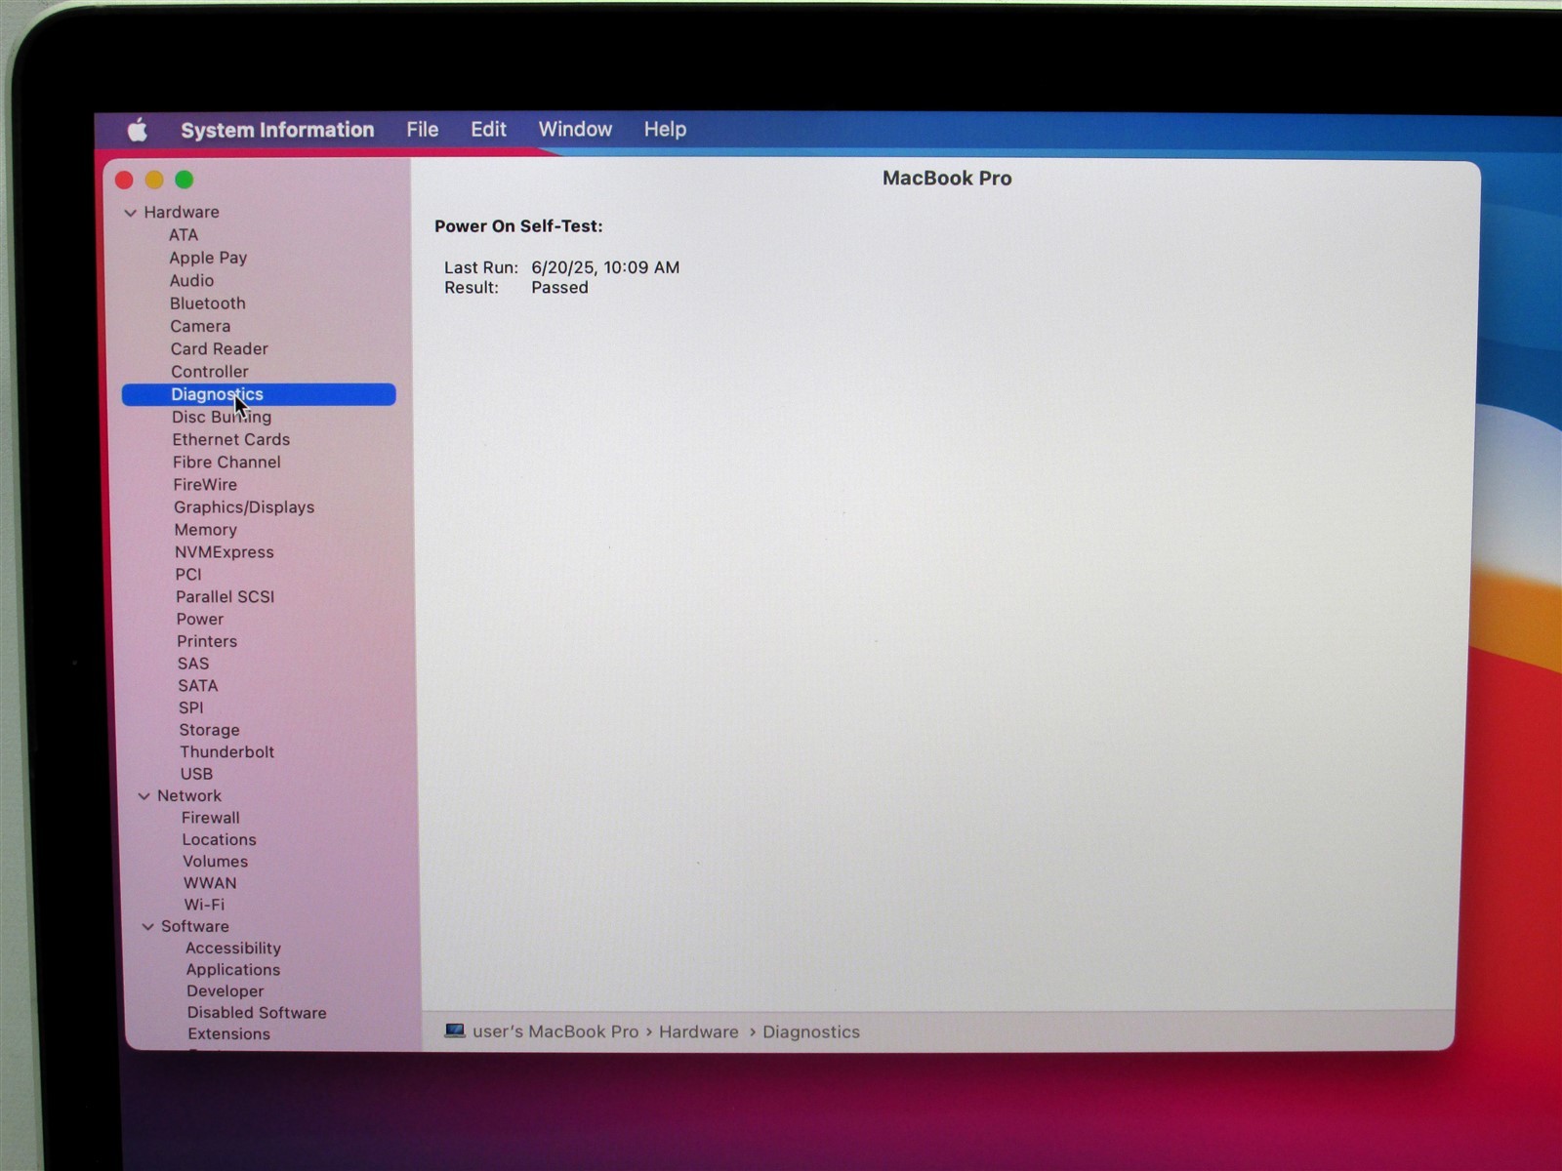Open the Edit menu
Viewport: 1562px width, 1171px height.
[x=488, y=129]
